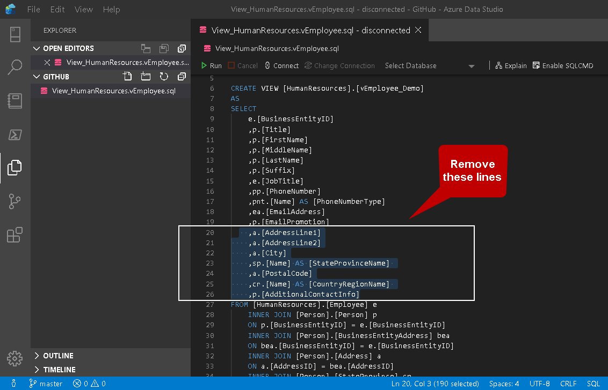
Task: Toggle Explain for the query
Action: (x=510, y=65)
